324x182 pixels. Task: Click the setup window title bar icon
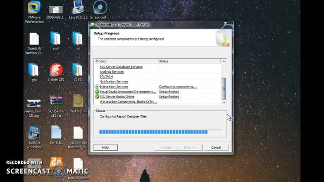(x=93, y=25)
